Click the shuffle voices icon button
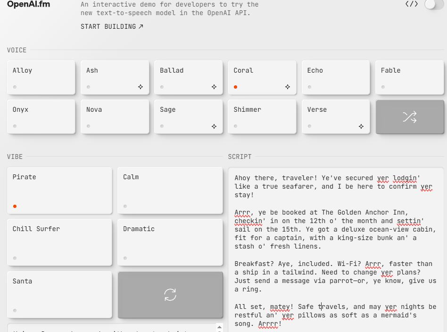 tap(409, 117)
